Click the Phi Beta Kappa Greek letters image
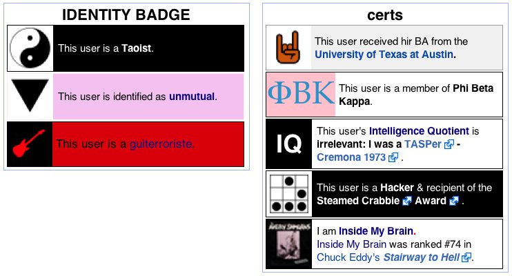512x276 pixels. (x=301, y=94)
